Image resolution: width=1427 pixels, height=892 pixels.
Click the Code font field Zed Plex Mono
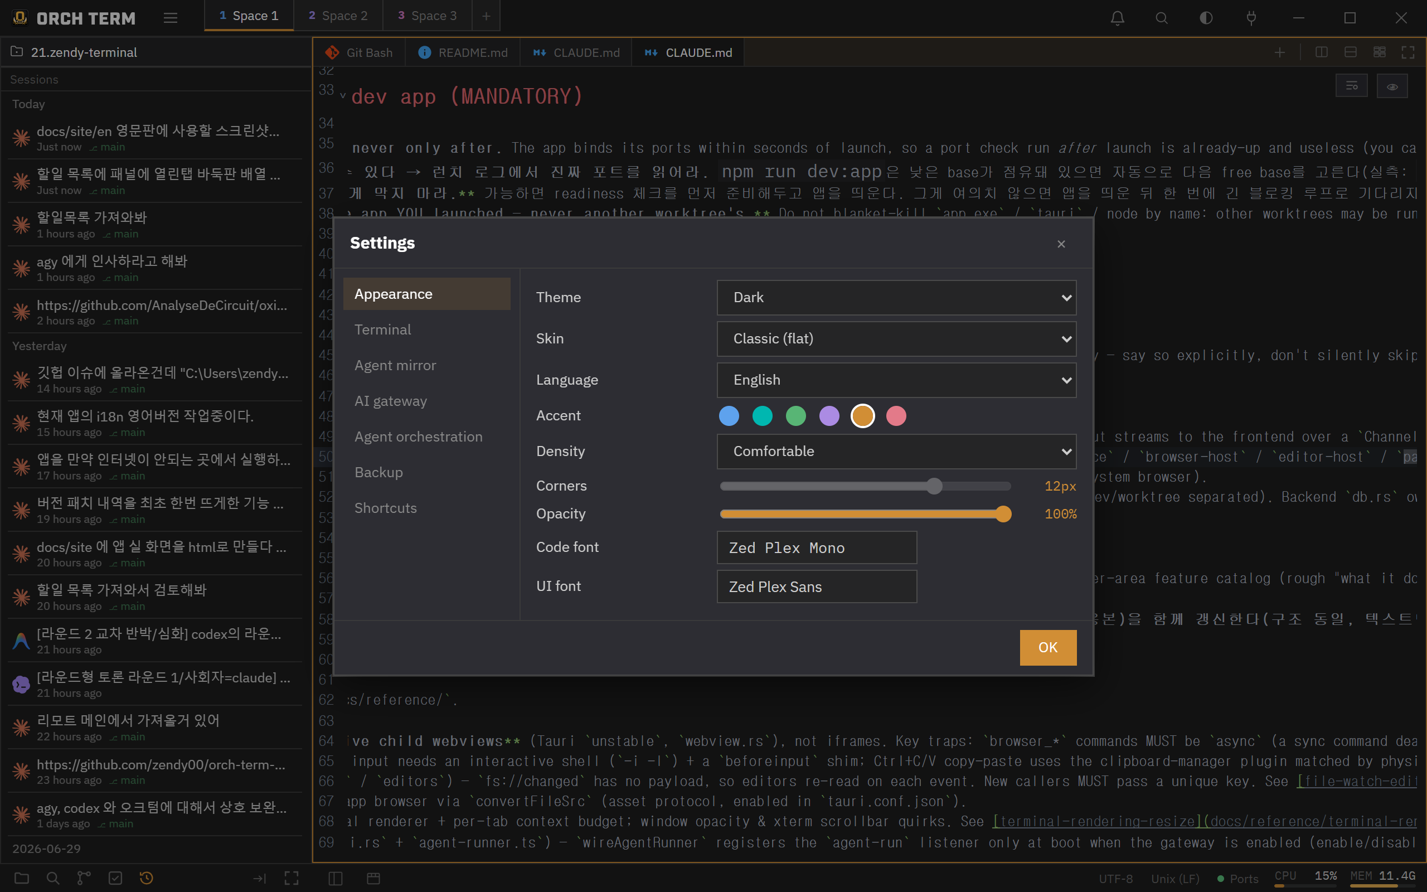coord(817,547)
